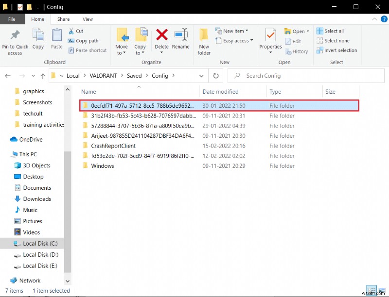Open the Move to command

pos(122,42)
